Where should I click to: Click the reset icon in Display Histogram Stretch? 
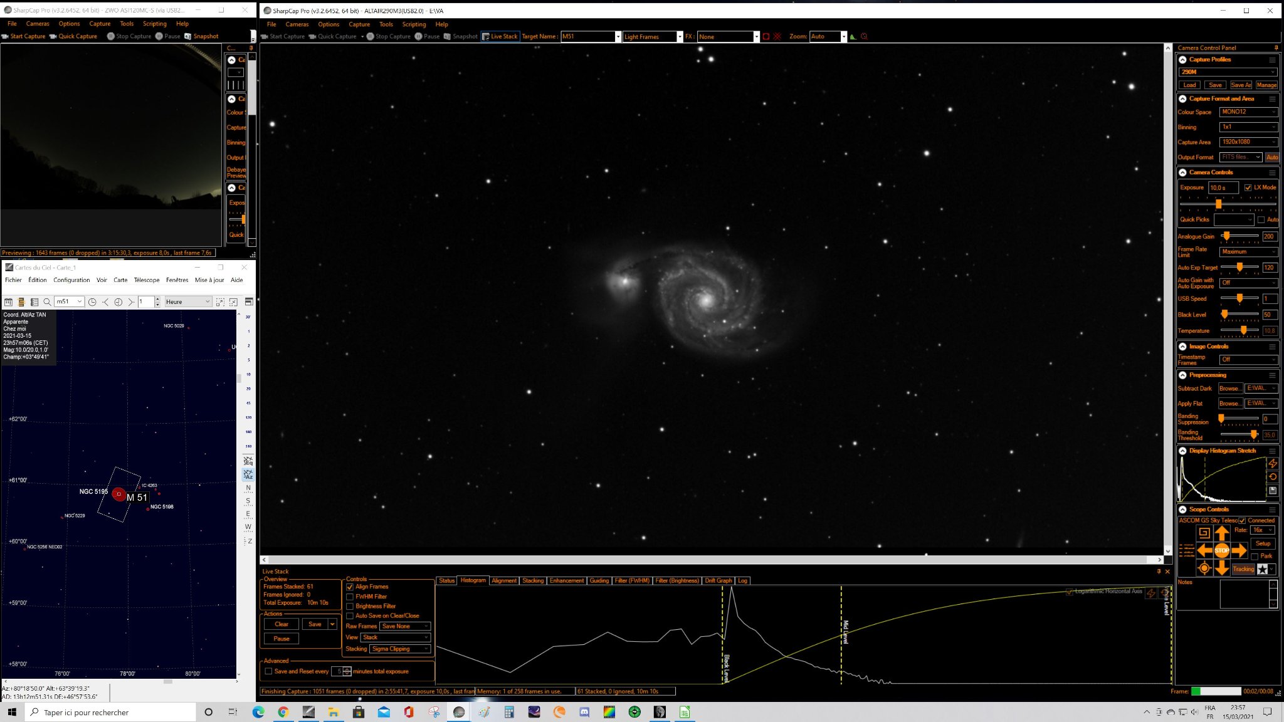tap(1273, 477)
